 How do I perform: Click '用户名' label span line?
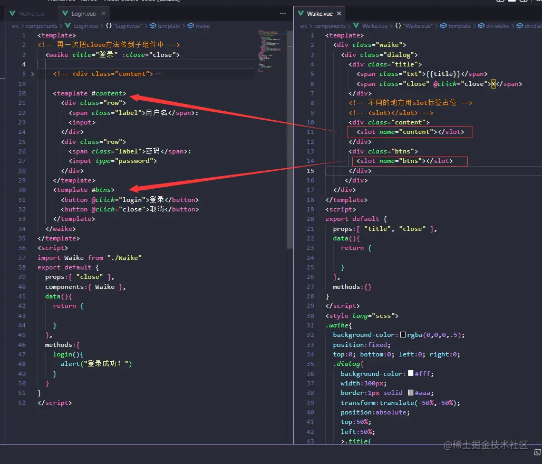tap(133, 113)
